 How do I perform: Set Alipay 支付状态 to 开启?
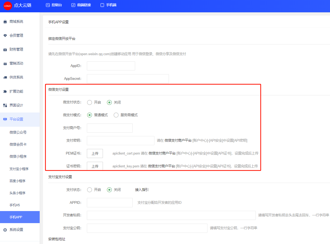(x=90, y=190)
